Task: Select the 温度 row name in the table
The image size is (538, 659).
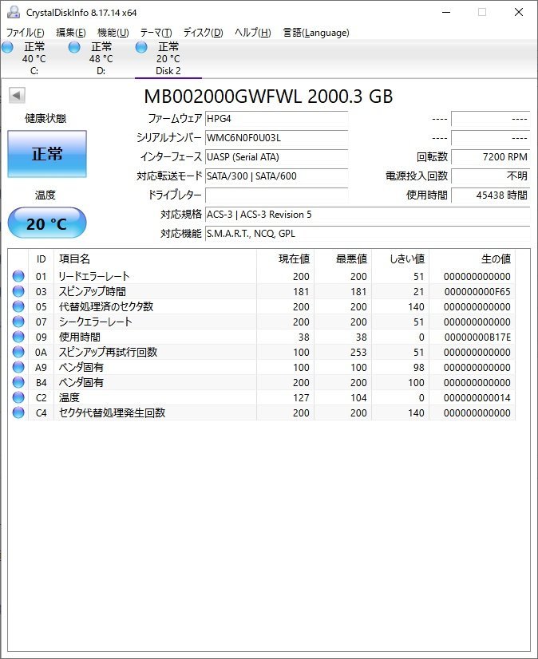Action: (69, 397)
